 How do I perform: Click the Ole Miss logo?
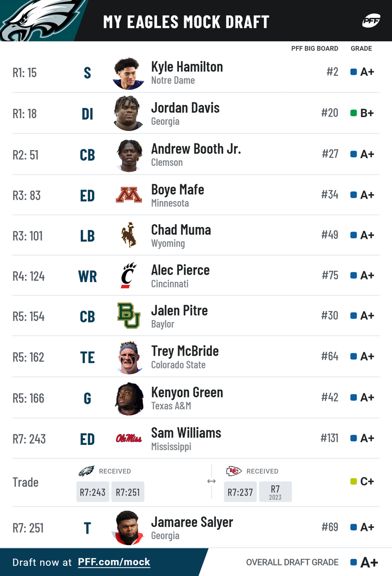pyautogui.click(x=129, y=438)
